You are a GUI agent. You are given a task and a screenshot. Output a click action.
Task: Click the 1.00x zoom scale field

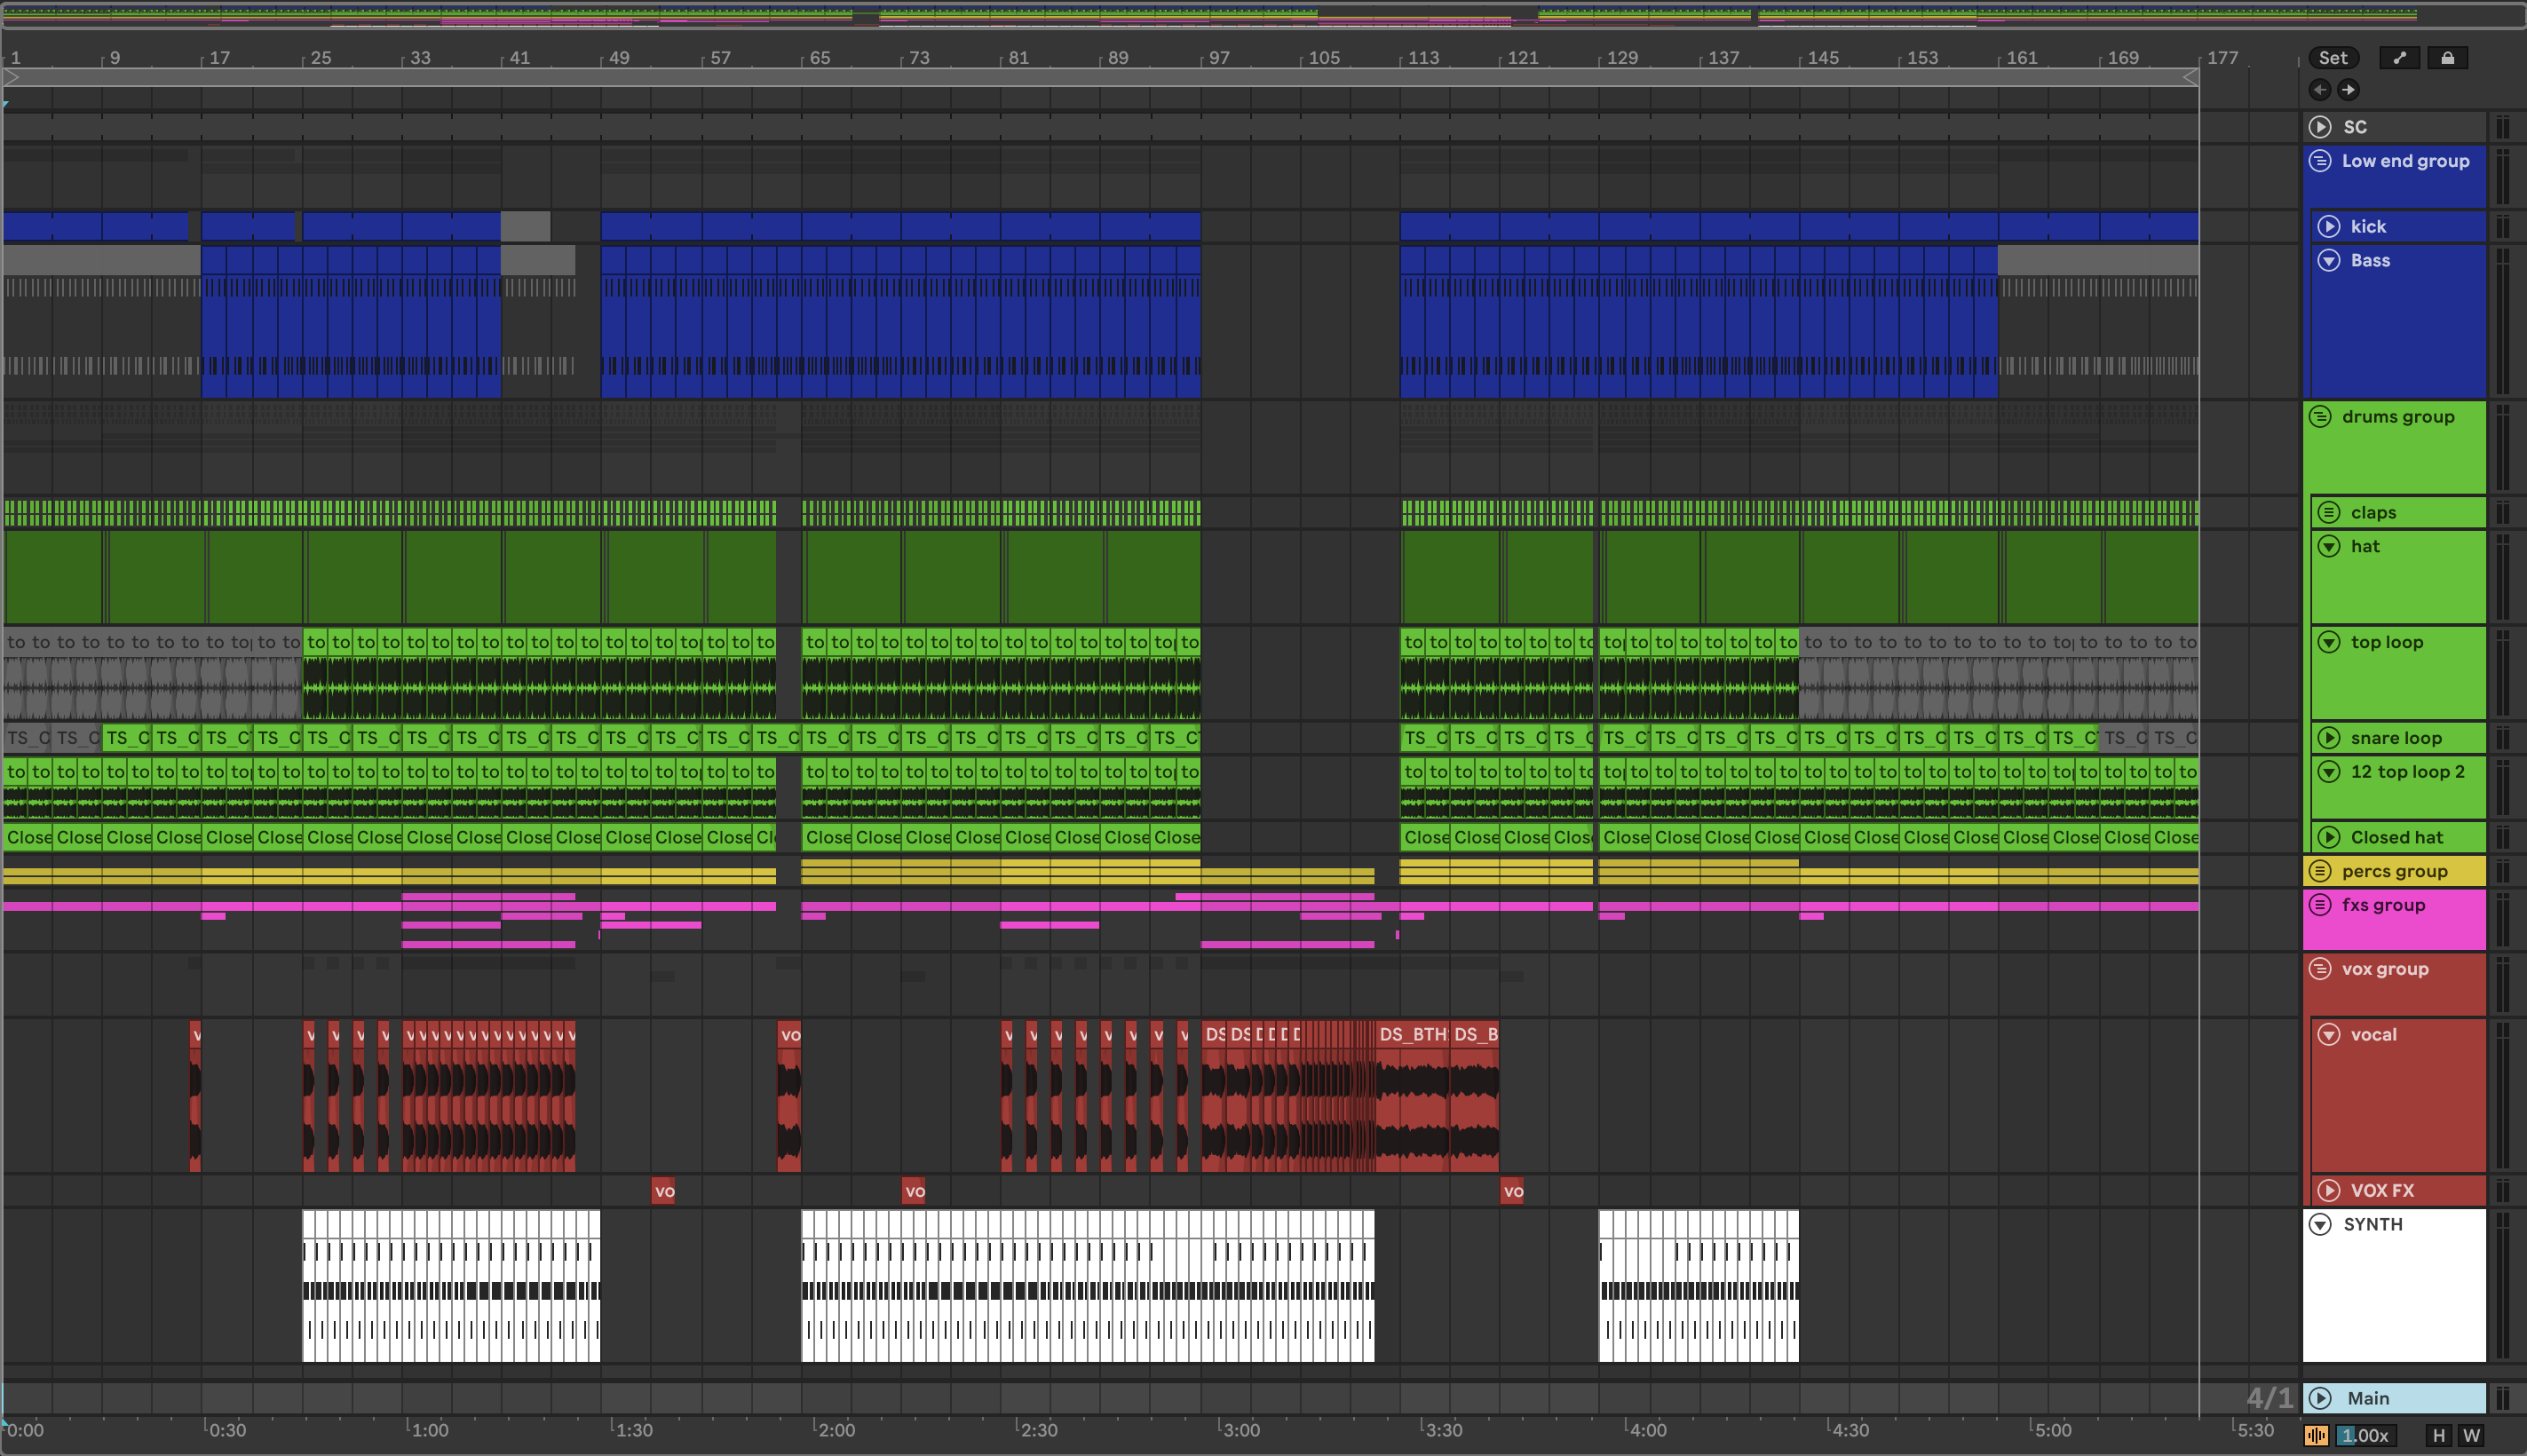tap(2365, 1436)
